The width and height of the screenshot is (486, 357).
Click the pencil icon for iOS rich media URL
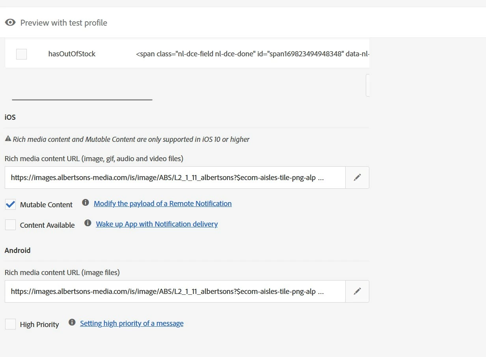coord(357,177)
